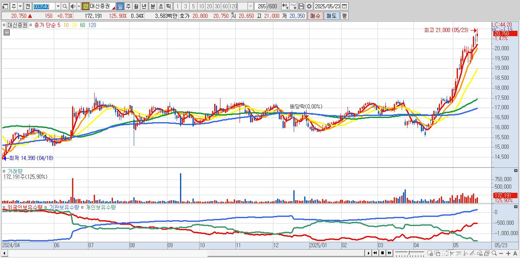Click the 2025/05/23 date field
Screen dimensions: 520x258
327,6
